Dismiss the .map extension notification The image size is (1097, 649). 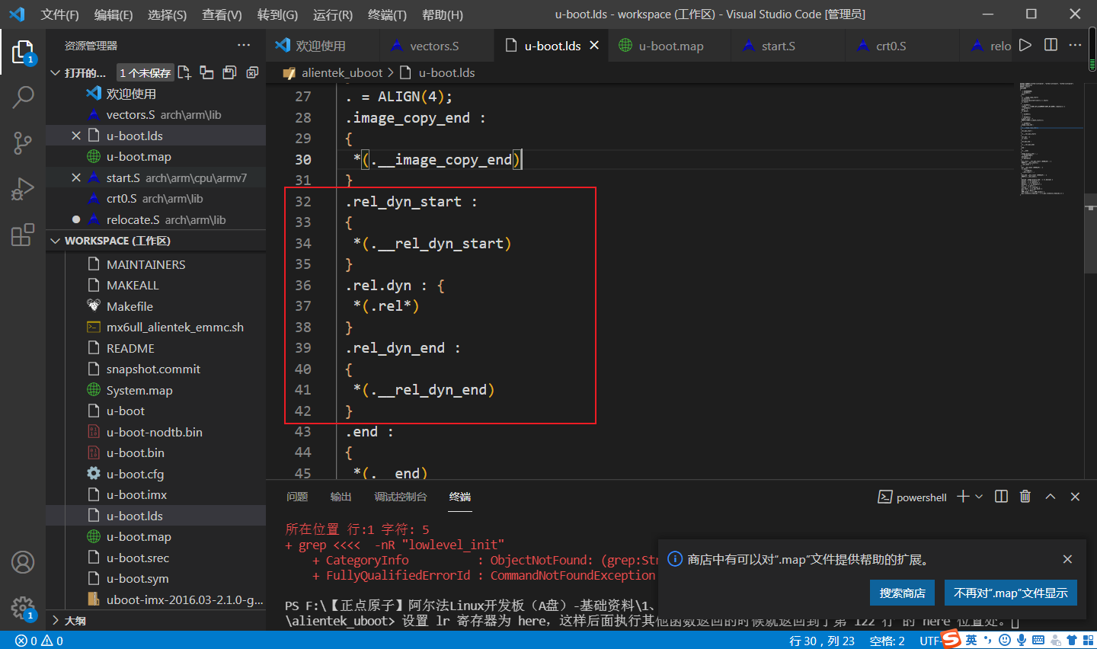point(1067,559)
